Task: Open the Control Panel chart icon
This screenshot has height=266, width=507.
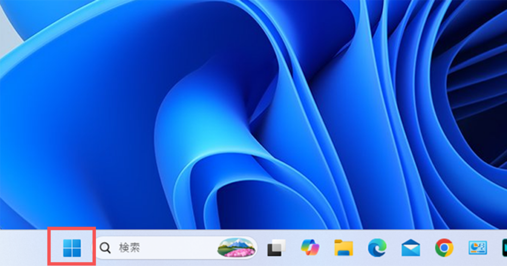Action: (478, 247)
